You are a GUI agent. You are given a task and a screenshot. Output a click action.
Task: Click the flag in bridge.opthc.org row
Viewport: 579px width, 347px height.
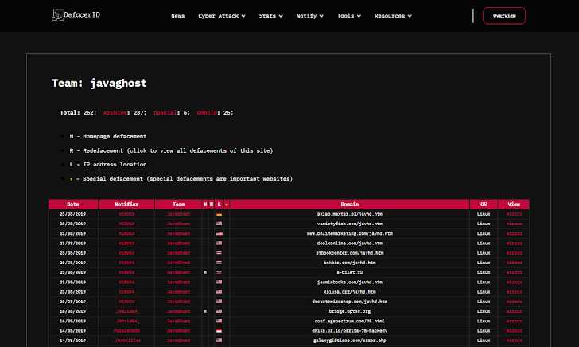click(219, 311)
